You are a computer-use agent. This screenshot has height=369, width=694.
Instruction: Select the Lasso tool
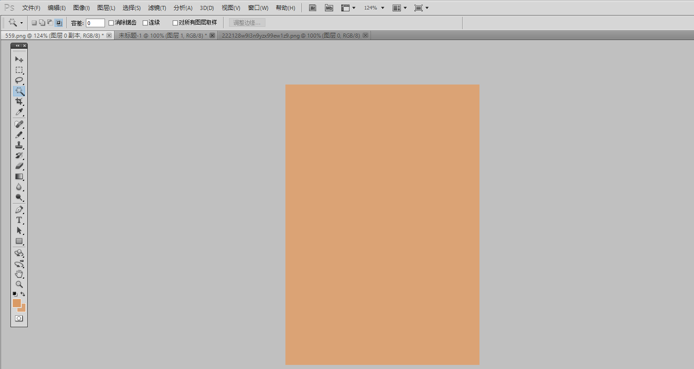pos(19,80)
